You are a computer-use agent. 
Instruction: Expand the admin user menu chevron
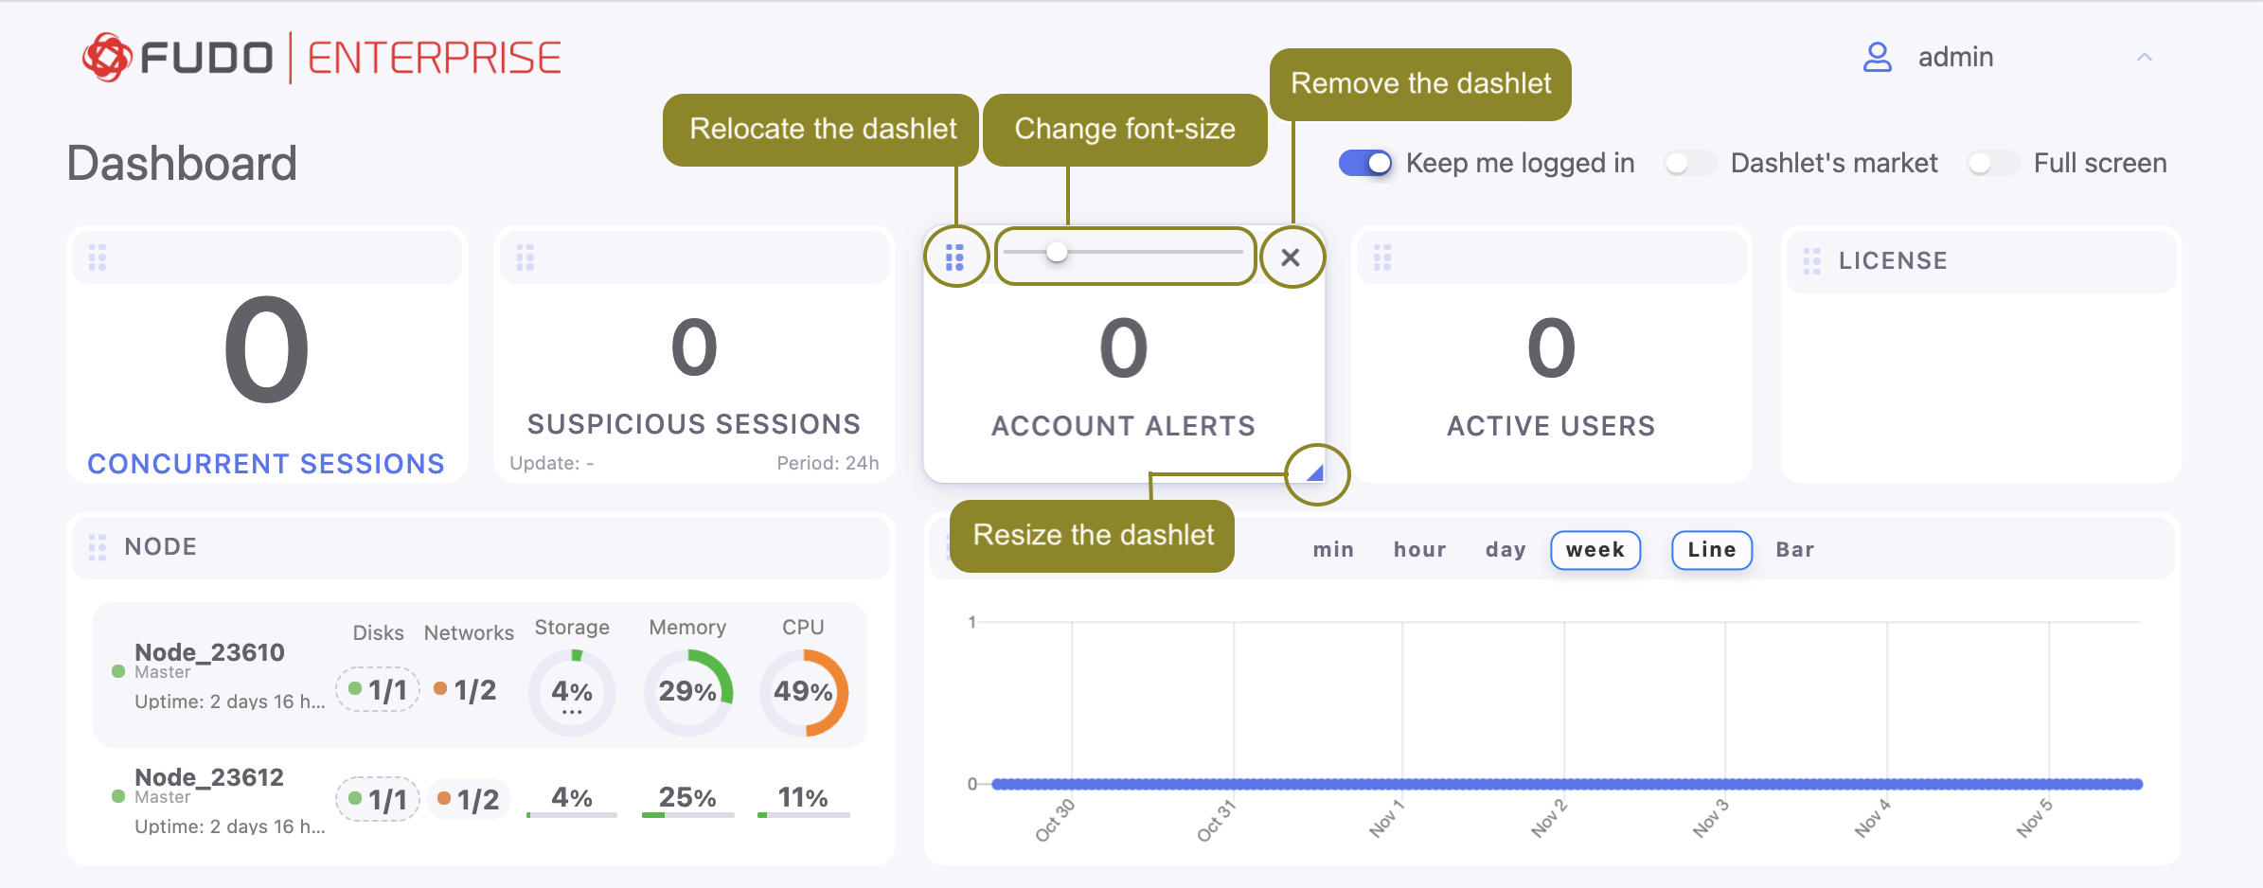click(x=2144, y=58)
